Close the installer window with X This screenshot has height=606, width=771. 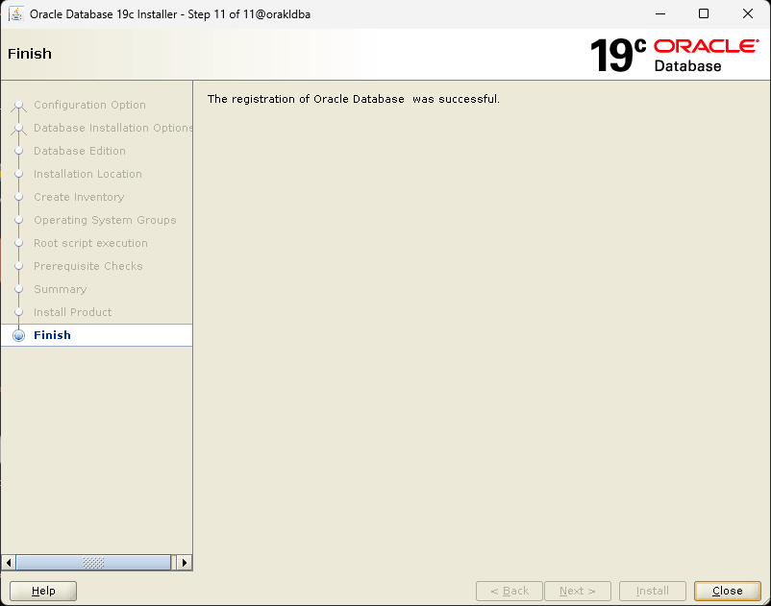(x=747, y=13)
